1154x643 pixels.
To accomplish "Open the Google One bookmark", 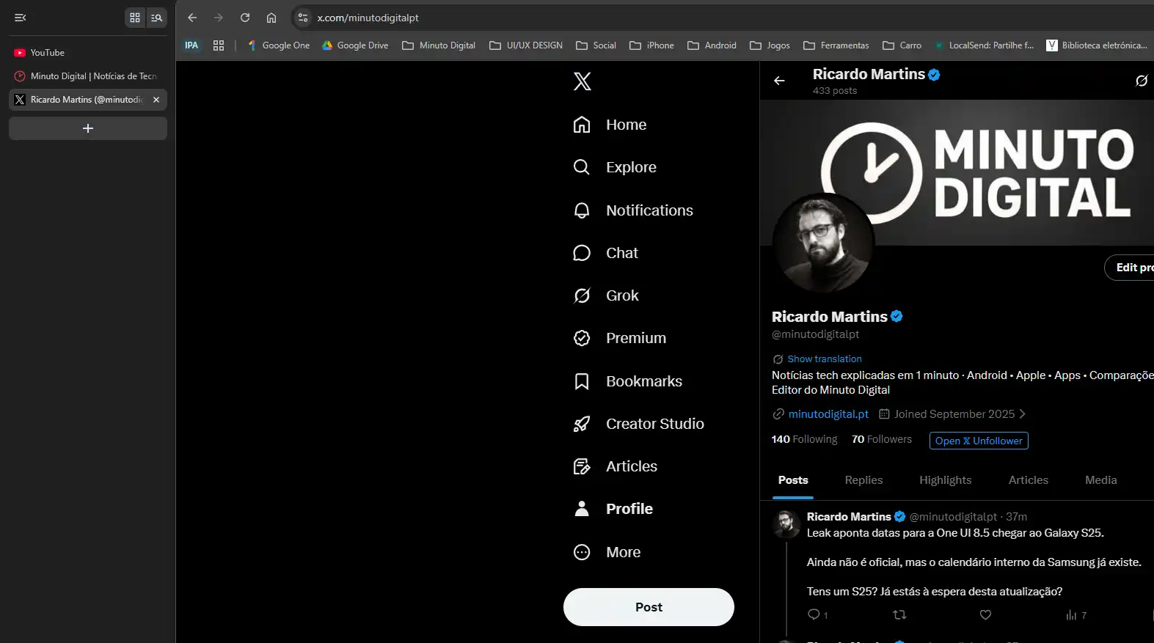I will (x=279, y=45).
